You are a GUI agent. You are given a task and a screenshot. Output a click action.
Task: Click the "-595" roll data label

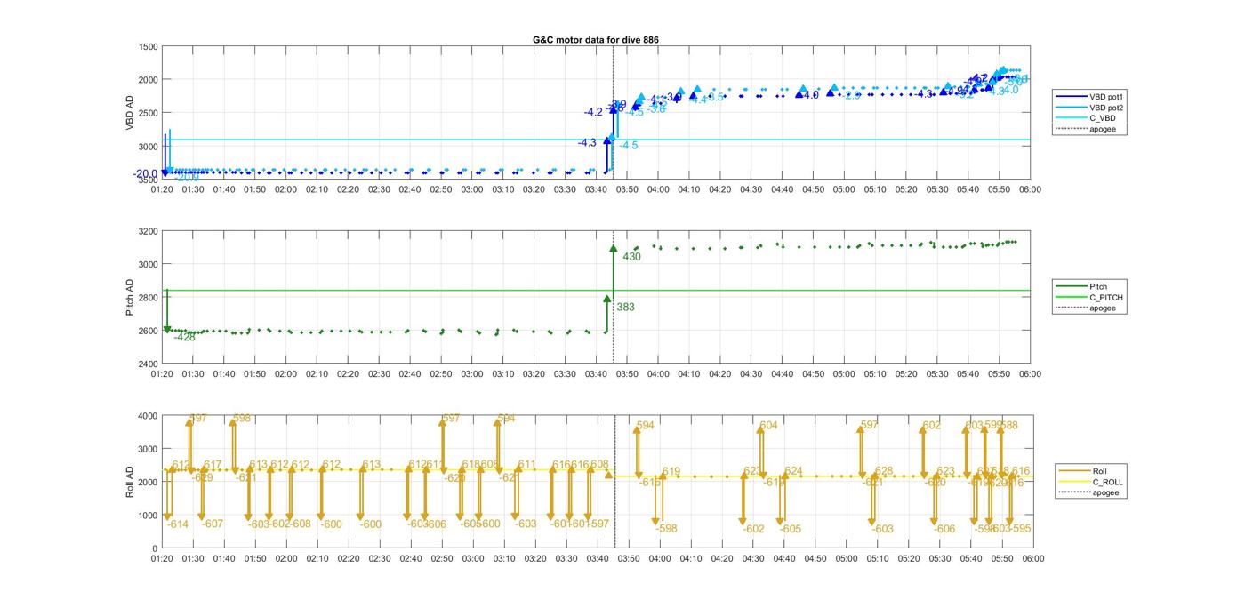click(x=1021, y=529)
